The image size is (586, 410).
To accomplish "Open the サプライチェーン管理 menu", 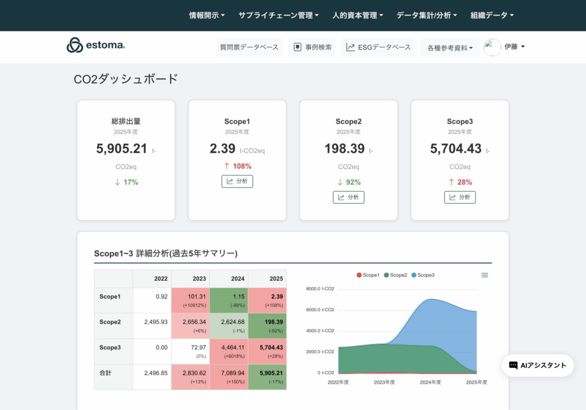I will [278, 15].
